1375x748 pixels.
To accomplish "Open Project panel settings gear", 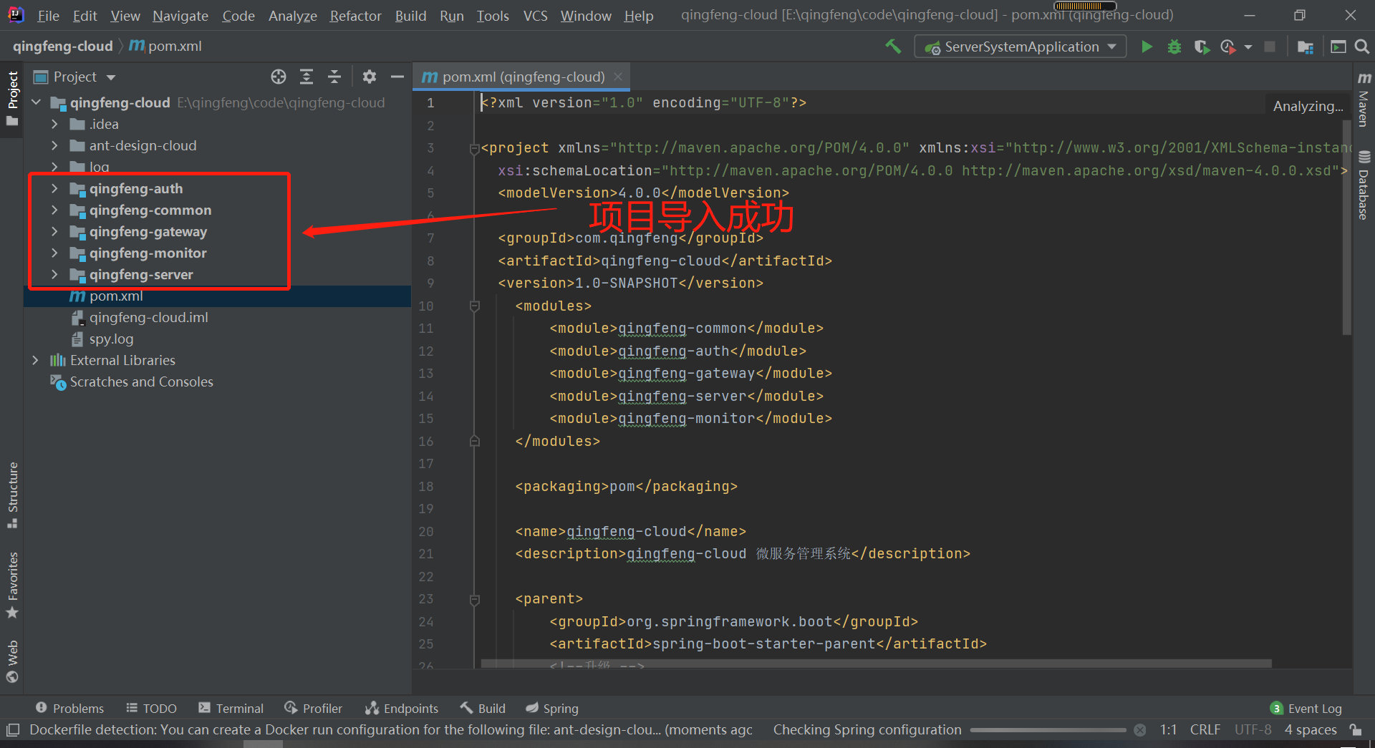I will tap(369, 77).
